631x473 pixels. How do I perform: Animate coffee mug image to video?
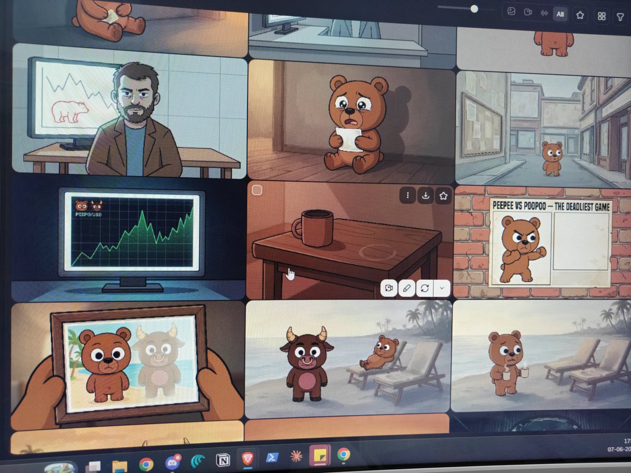click(x=389, y=288)
